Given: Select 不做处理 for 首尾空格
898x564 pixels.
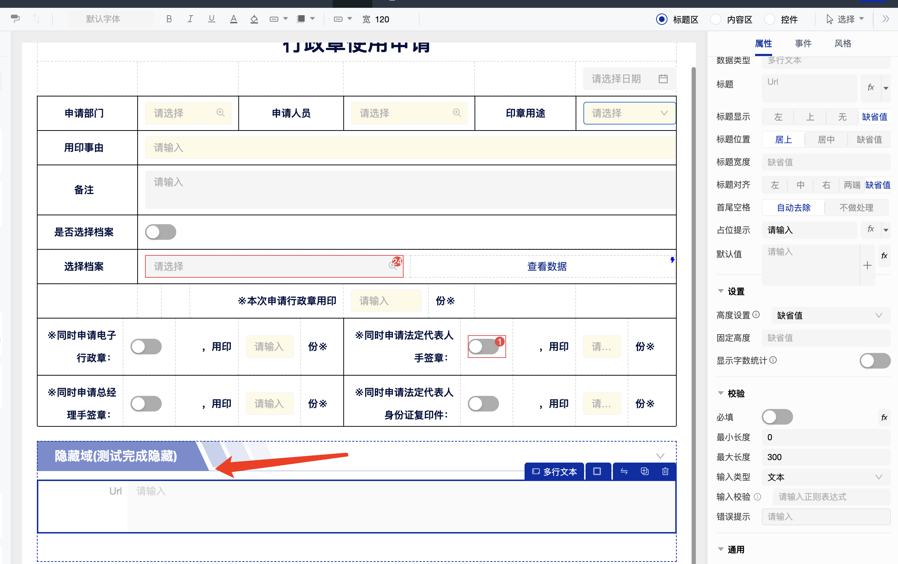Looking at the screenshot, I should coord(856,208).
